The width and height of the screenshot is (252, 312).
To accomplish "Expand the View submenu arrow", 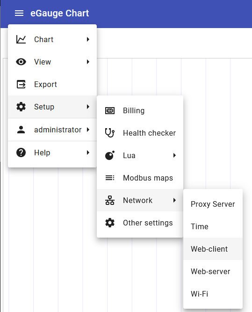I will point(88,62).
